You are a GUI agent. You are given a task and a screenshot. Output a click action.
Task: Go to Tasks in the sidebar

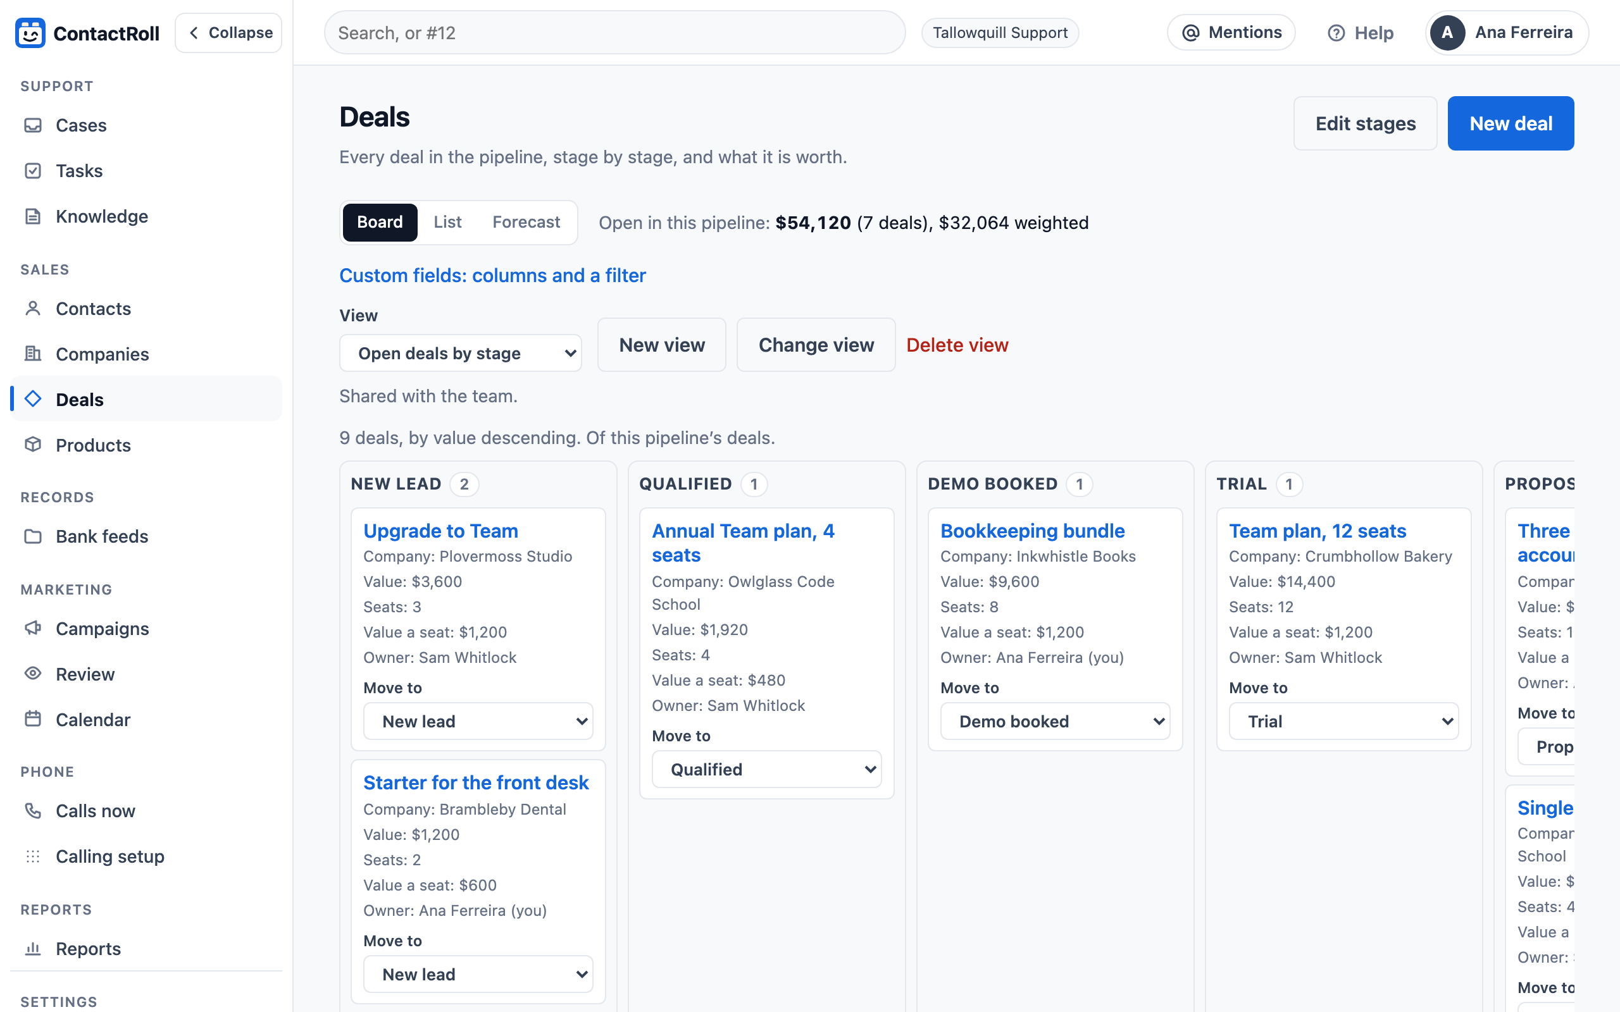[x=146, y=171]
